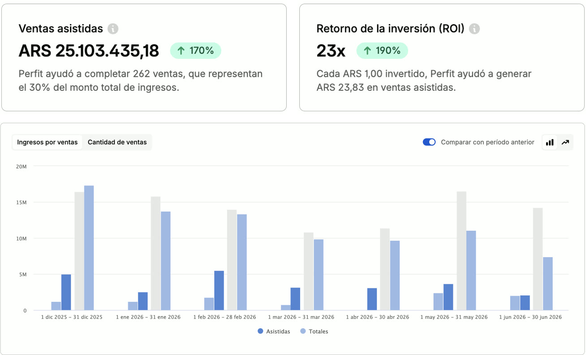586x355 pixels.
Task: Click the 1 mar 2026 – 31 mar 2026 axis label
Action: pyautogui.click(x=301, y=317)
